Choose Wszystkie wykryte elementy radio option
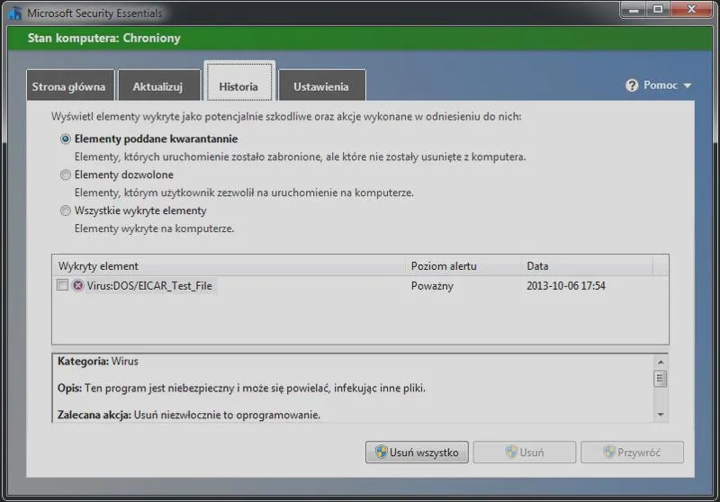Image resolution: width=720 pixels, height=502 pixels. coord(65,211)
